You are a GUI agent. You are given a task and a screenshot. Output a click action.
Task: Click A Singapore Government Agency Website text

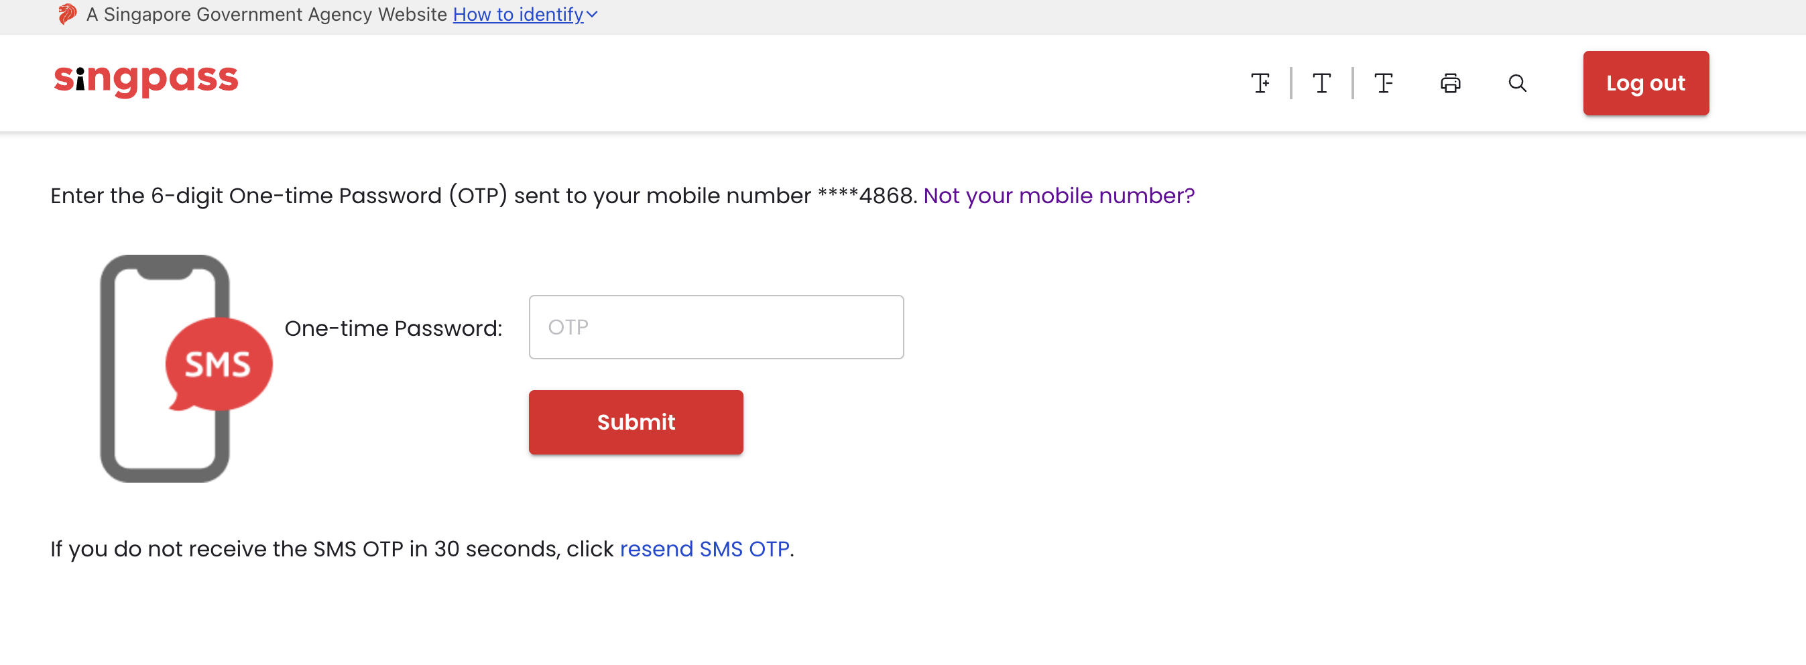(x=266, y=15)
